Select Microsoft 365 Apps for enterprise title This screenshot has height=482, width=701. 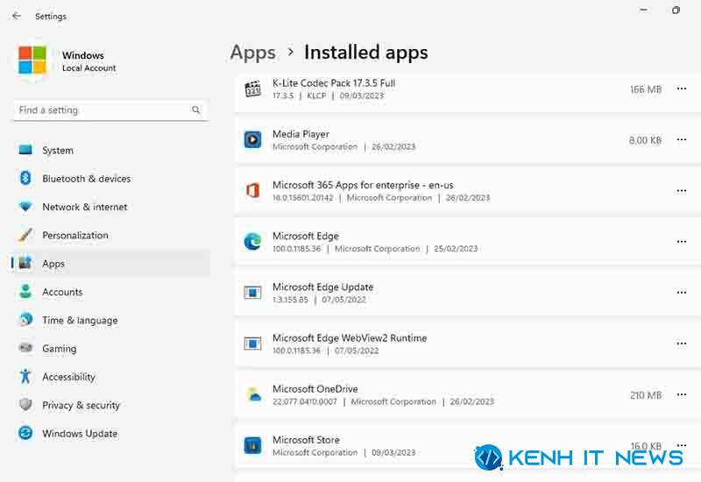[x=363, y=185]
